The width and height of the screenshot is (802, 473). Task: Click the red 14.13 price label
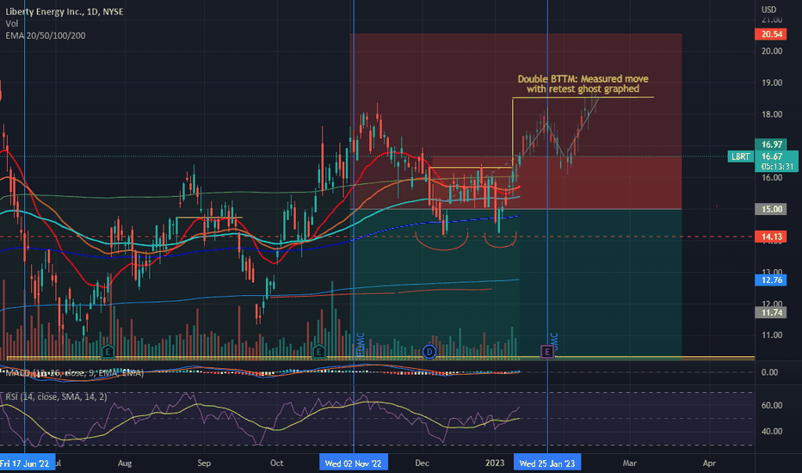point(771,236)
